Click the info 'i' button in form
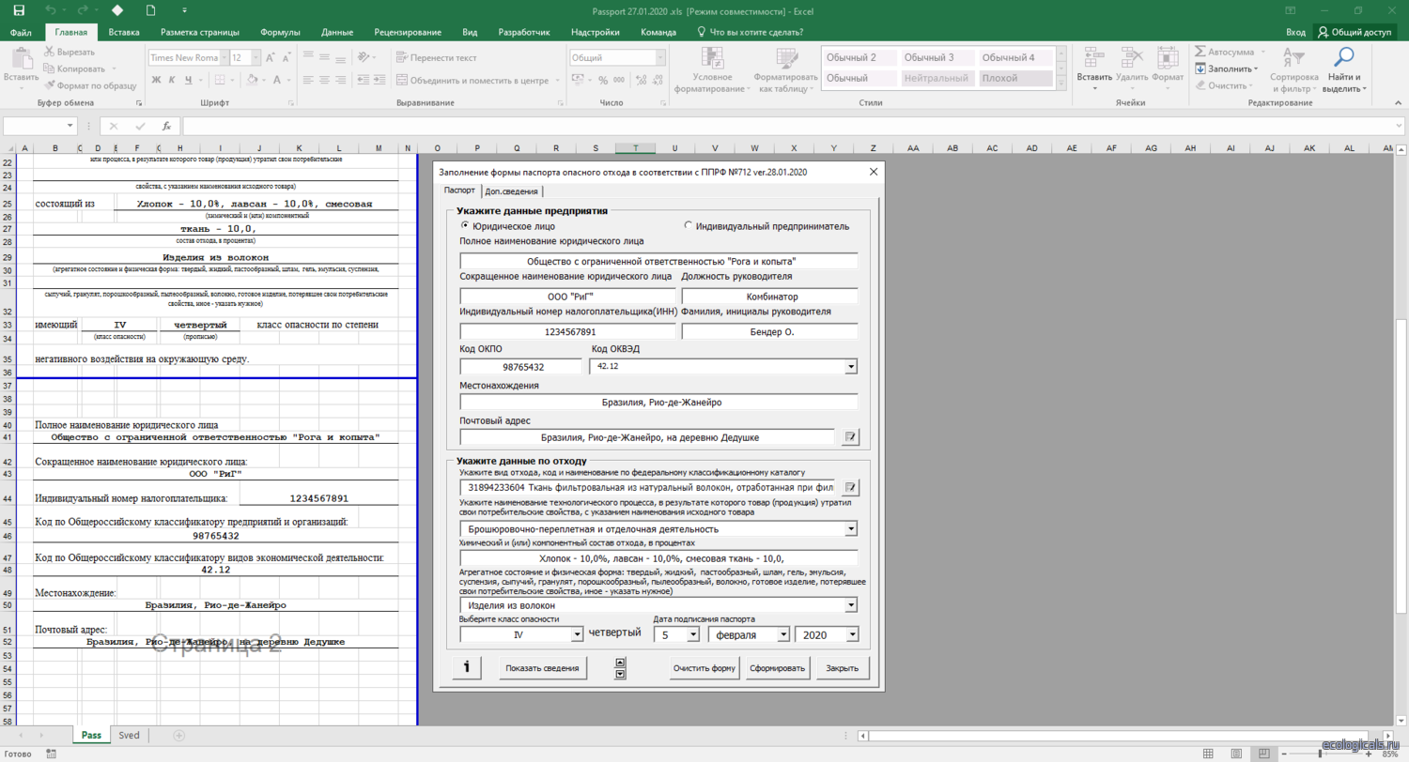1409x762 pixels. point(468,668)
